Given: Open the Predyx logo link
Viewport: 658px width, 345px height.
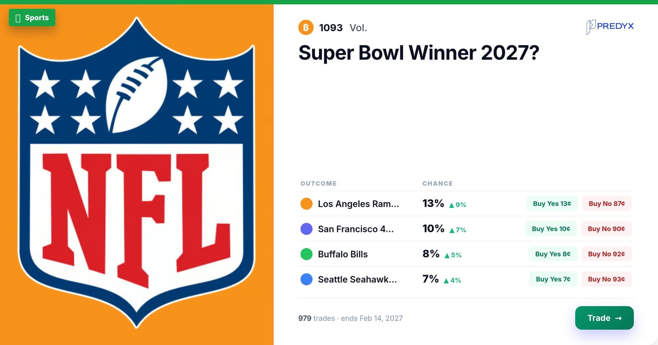Looking at the screenshot, I should coord(610,26).
